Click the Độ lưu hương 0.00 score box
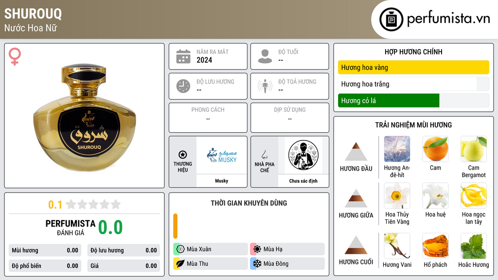 [124, 250]
